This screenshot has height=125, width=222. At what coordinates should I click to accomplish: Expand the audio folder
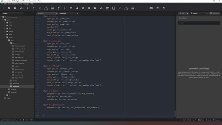point(5,23)
